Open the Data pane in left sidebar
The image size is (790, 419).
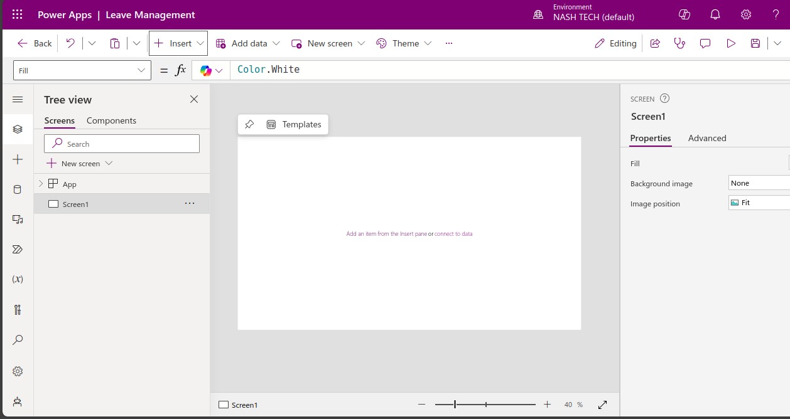[18, 189]
